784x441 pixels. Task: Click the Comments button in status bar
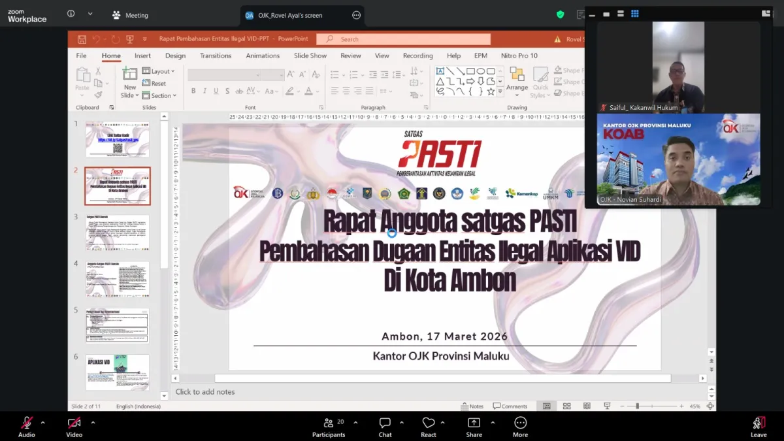510,406
